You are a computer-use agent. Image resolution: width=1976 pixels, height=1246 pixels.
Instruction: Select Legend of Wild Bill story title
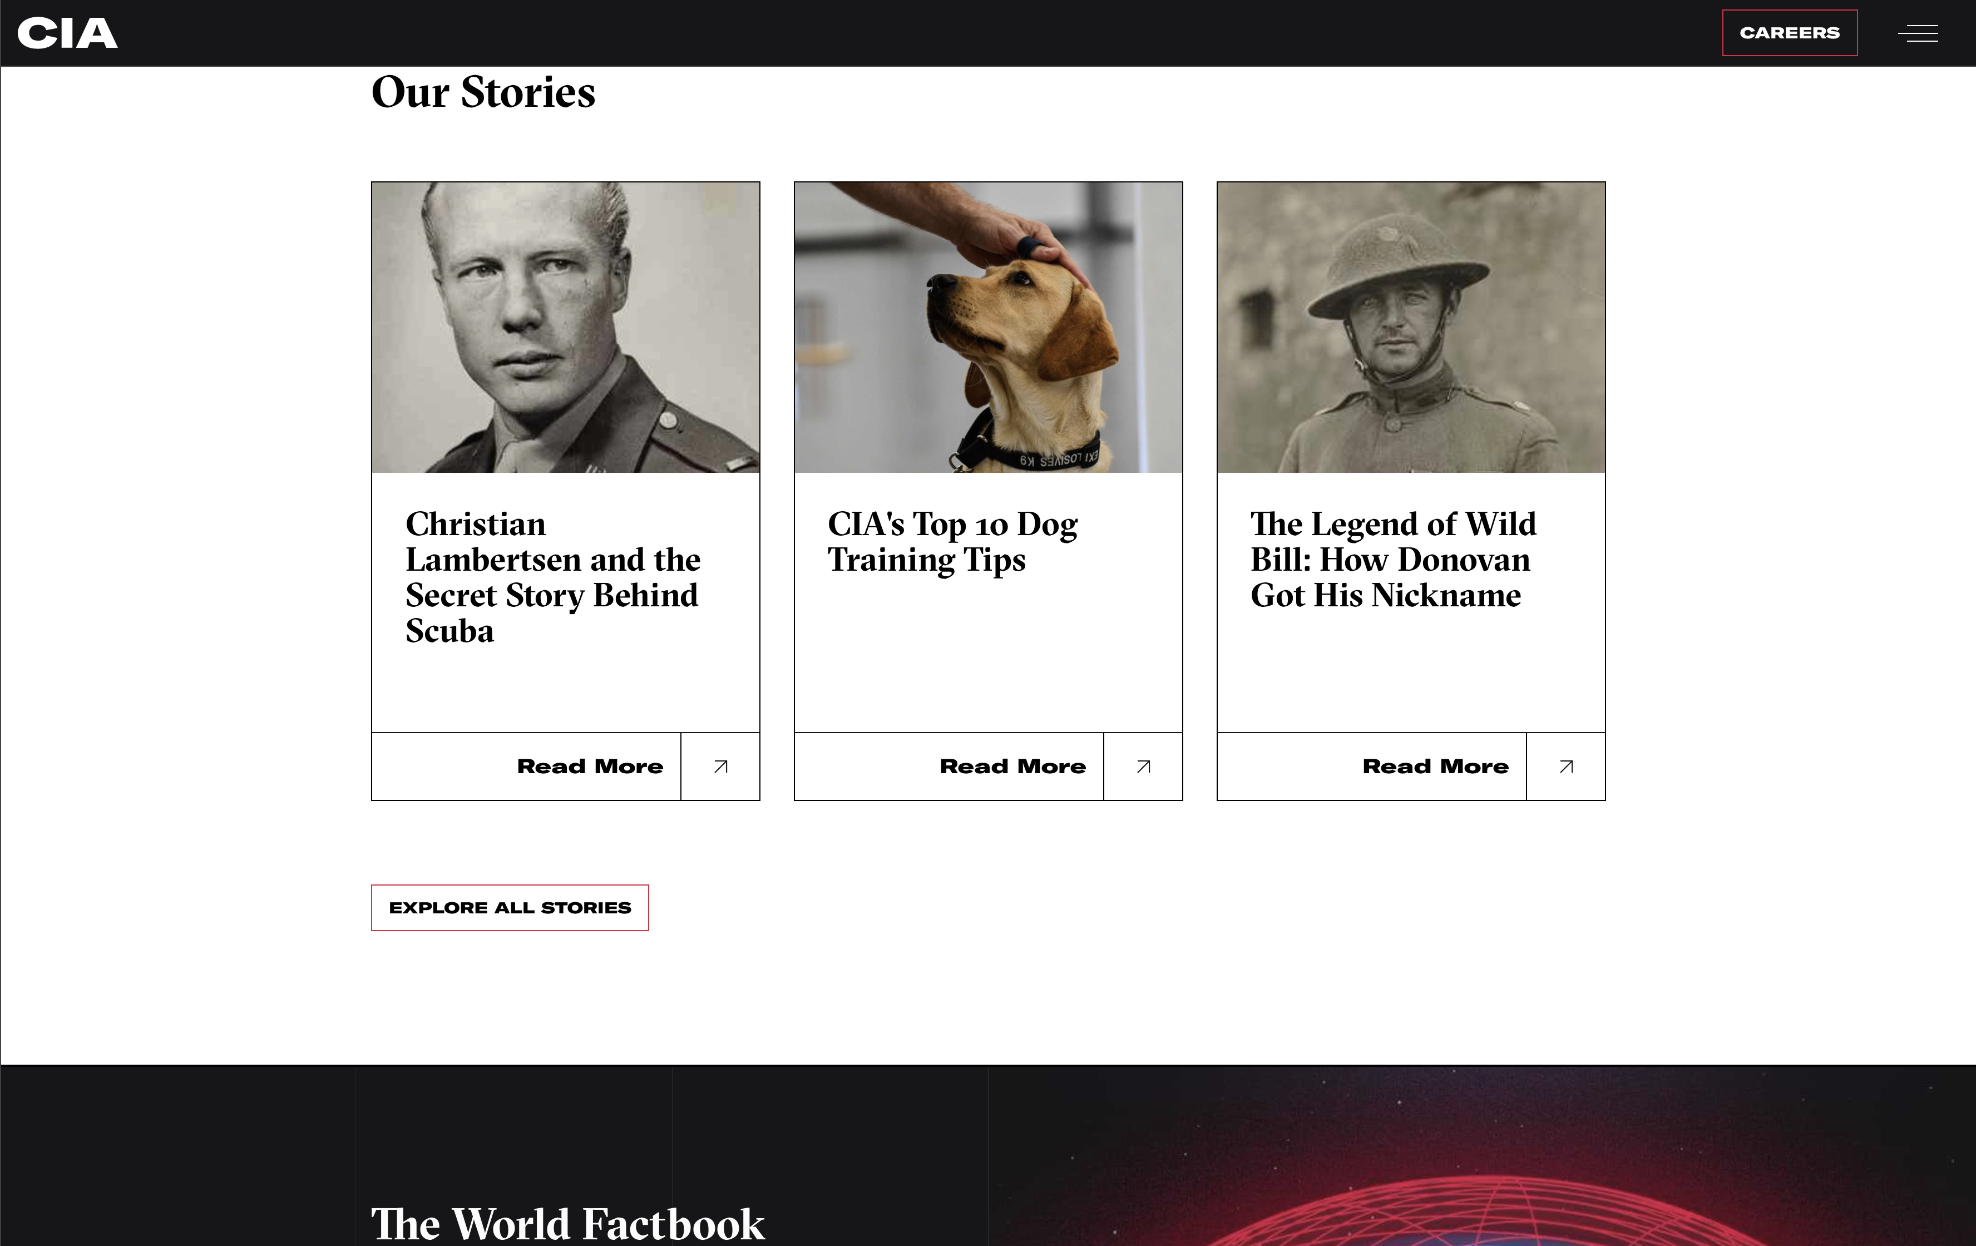[1394, 560]
